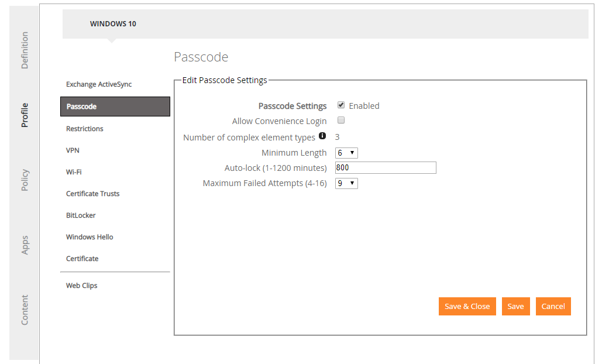
Task: Click the Save & Close button
Action: pos(467,307)
